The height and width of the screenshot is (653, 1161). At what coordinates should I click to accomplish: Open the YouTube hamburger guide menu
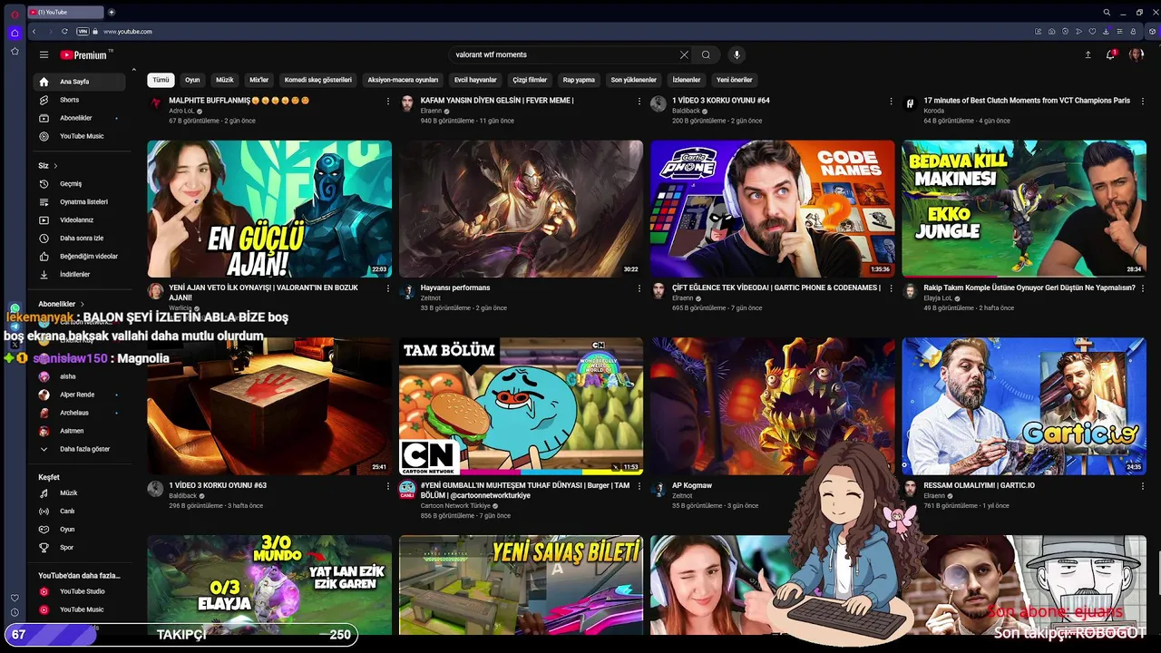44,54
